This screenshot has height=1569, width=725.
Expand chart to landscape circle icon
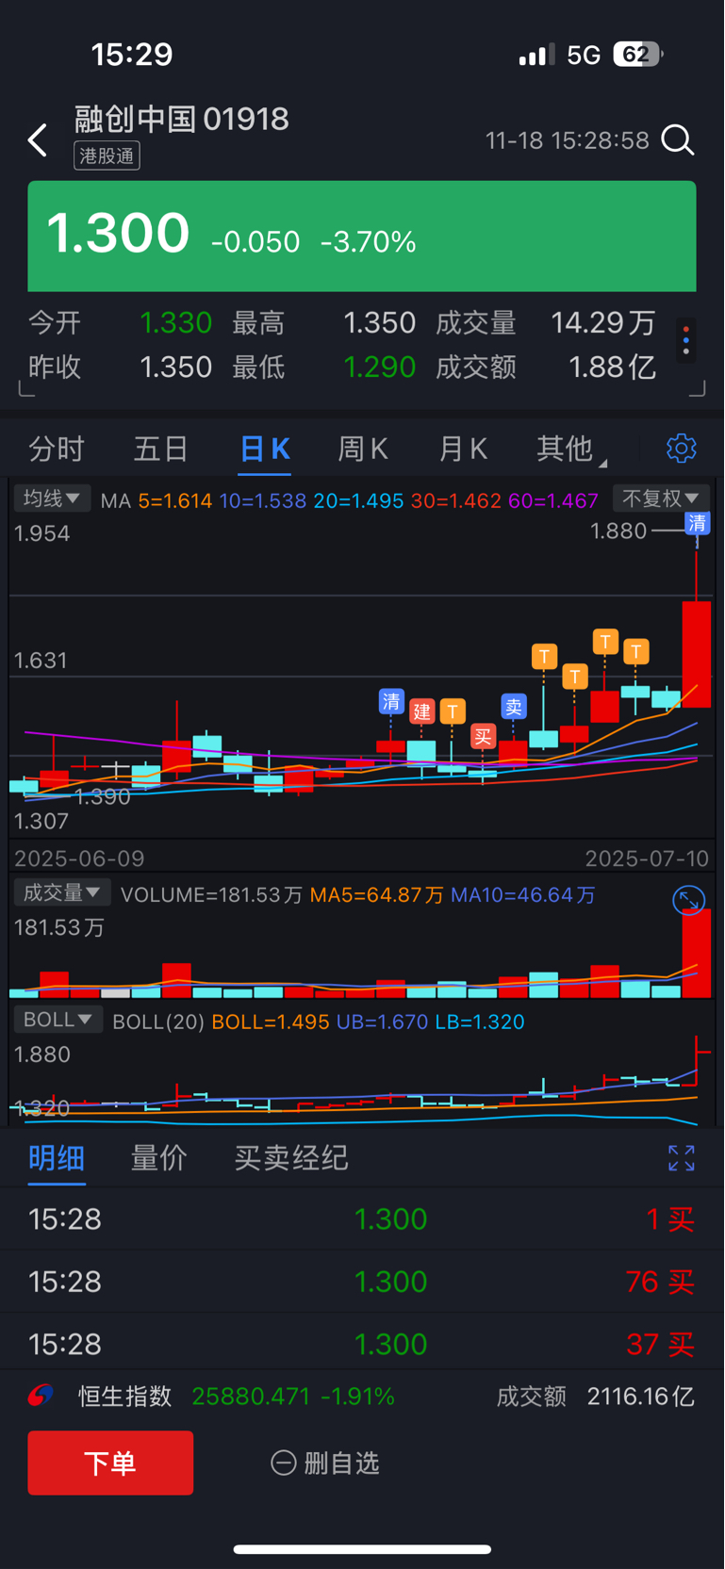tap(689, 901)
